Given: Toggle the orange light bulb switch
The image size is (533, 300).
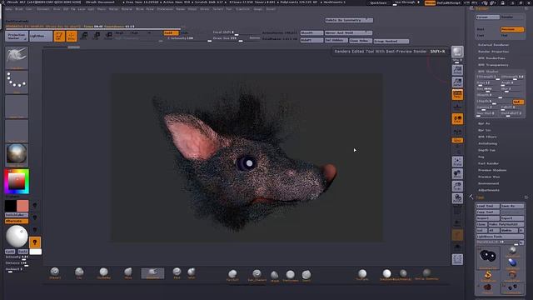Looking at the screenshot, I should 35,242.
